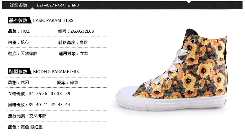Click the floral high-top sneaker image

[x=171, y=70]
